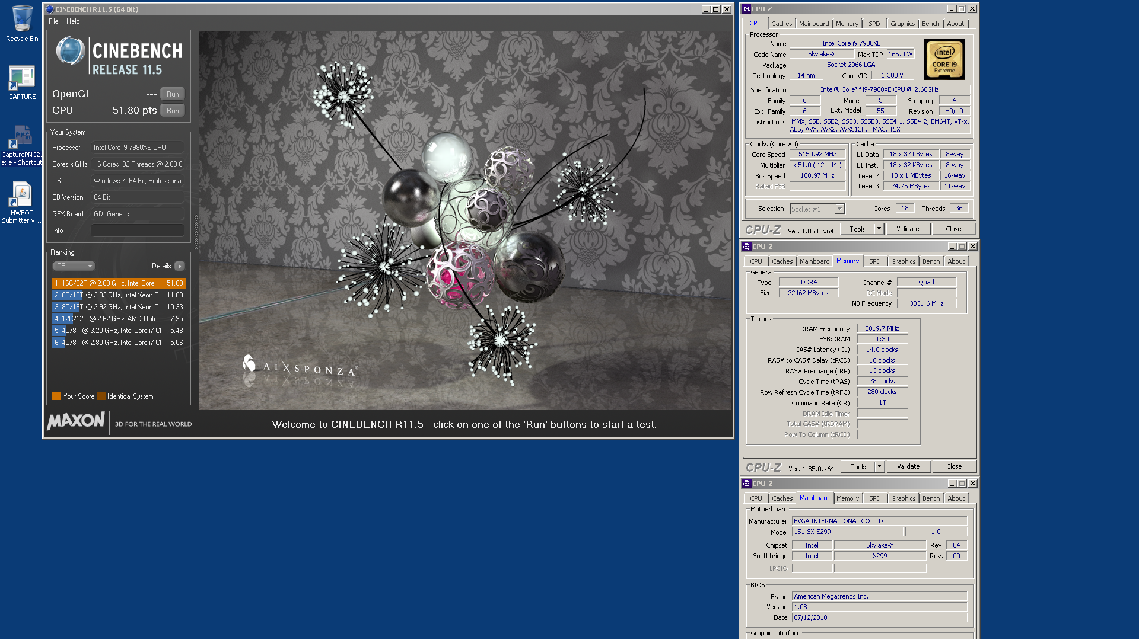The height and width of the screenshot is (640, 1139).
Task: Run the OpenGL benchmark
Action: click(173, 94)
